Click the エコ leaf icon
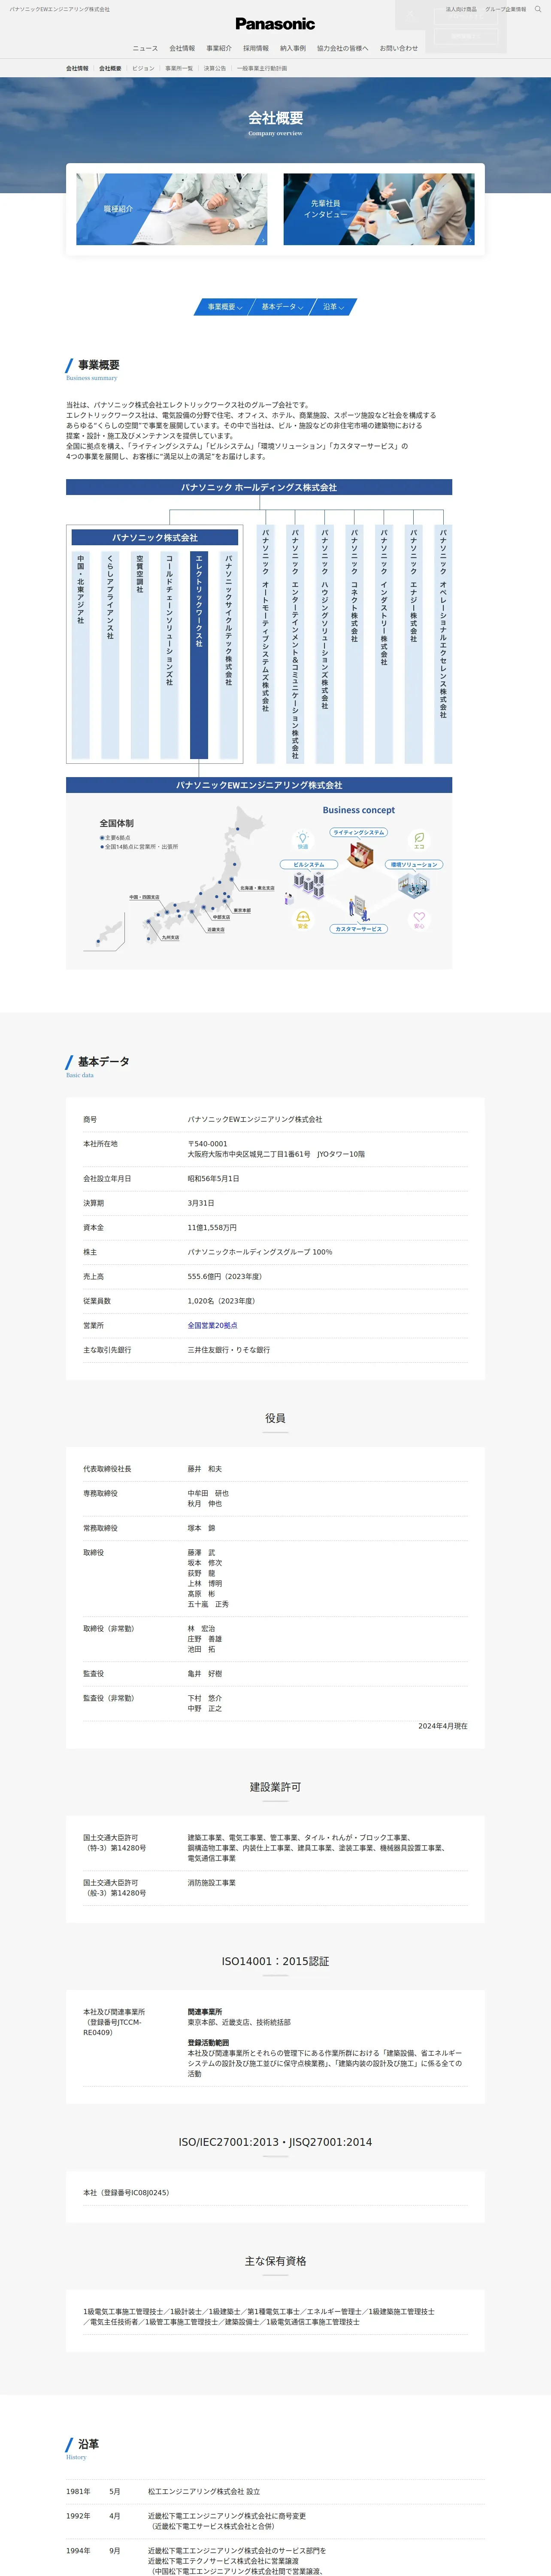Screen dimensions: 551x2576 click(419, 840)
